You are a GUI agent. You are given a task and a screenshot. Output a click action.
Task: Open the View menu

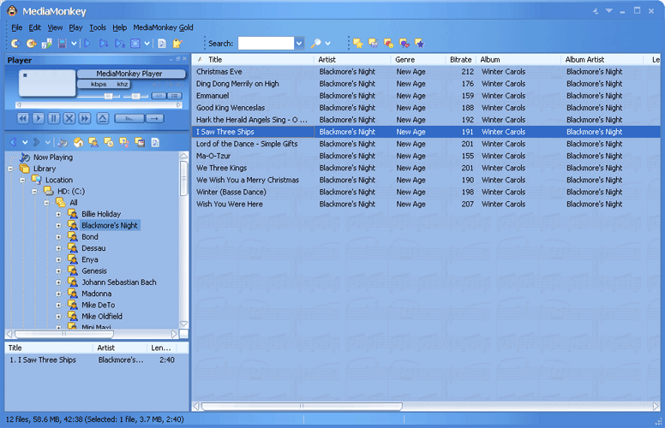[55, 27]
